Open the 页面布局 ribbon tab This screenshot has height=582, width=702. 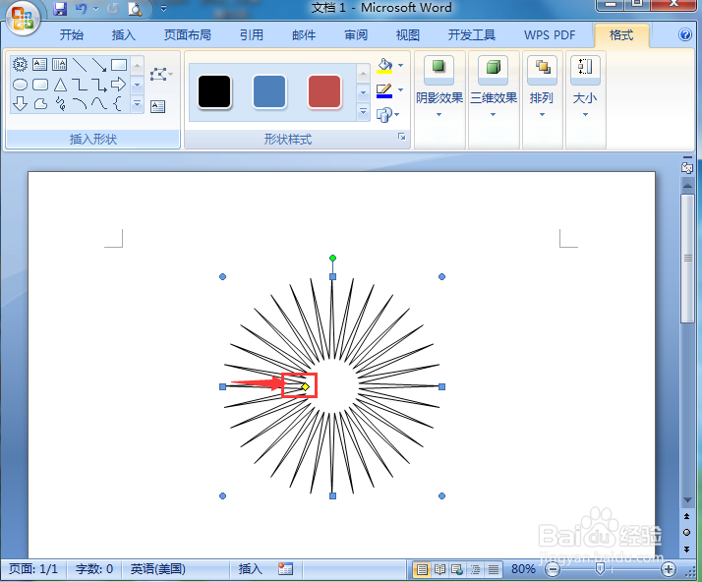pyautogui.click(x=187, y=35)
